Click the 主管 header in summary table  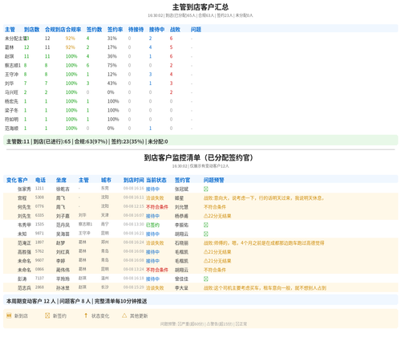coord(10,30)
